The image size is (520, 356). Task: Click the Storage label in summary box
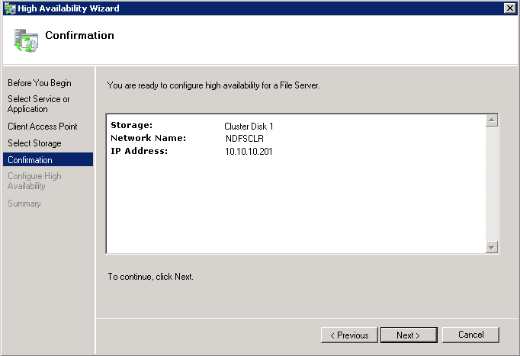(x=132, y=125)
